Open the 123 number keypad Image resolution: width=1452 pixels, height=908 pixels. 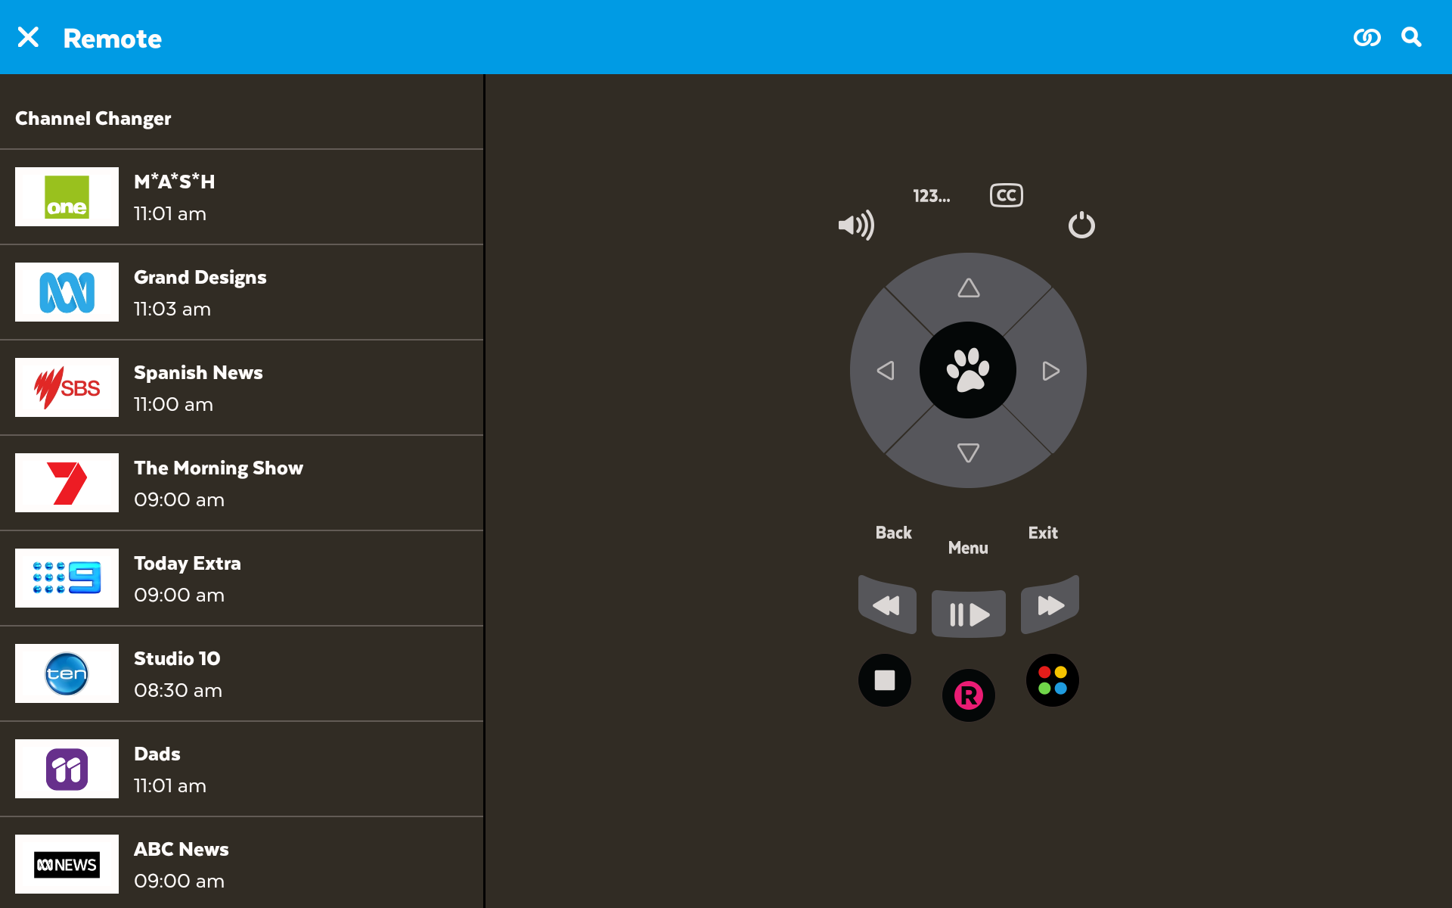click(932, 196)
